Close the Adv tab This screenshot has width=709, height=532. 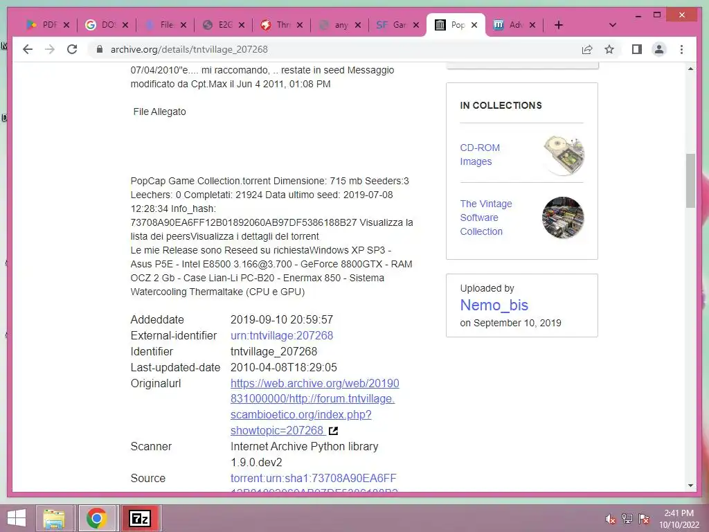coord(532,25)
